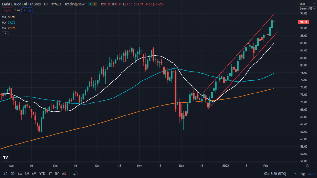Select the white MA 85.90 indicator
Screen dimensions: 317x178
[9, 17]
